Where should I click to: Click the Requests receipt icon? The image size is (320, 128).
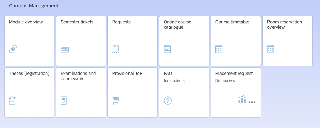tap(116, 49)
